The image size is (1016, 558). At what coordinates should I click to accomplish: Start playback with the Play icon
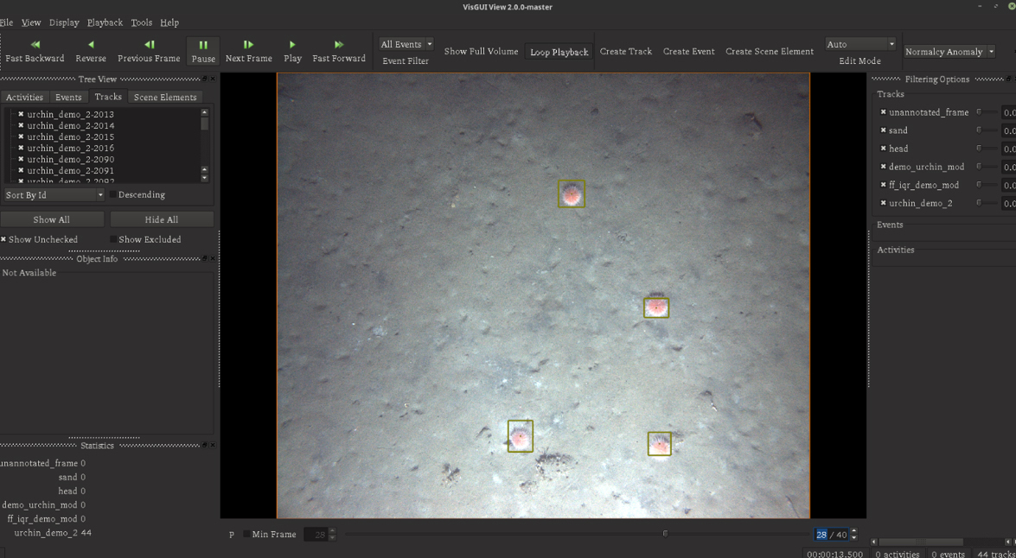pyautogui.click(x=293, y=45)
